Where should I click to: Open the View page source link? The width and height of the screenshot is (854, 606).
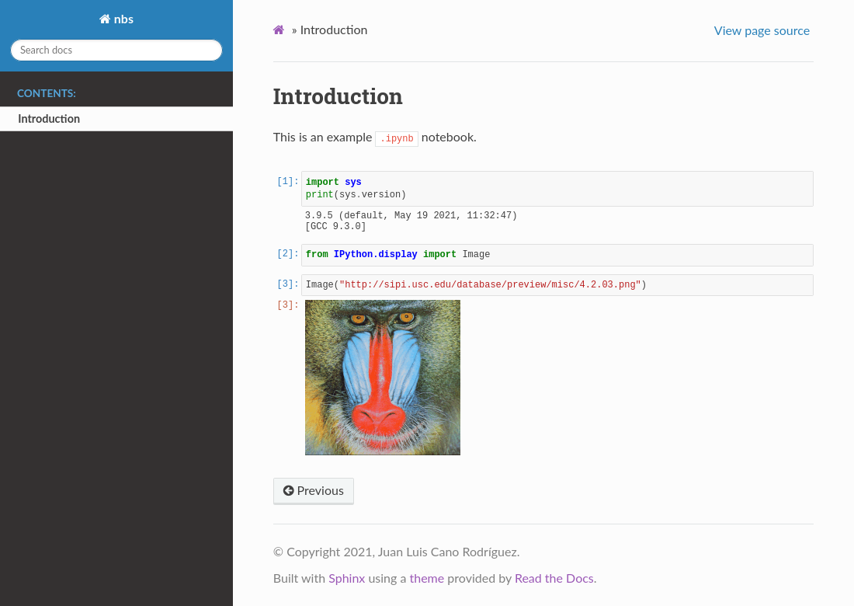coord(761,31)
